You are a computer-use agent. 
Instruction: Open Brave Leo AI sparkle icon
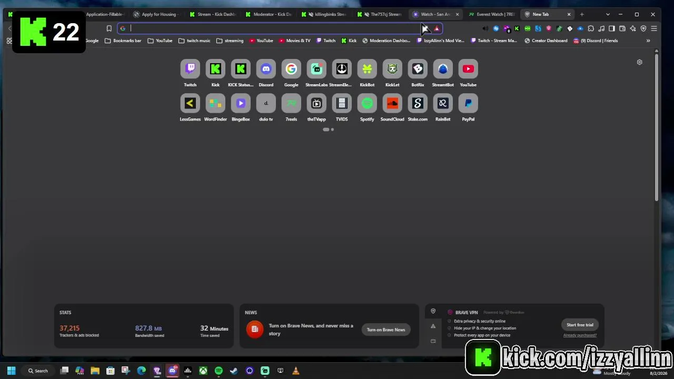tap(633, 28)
